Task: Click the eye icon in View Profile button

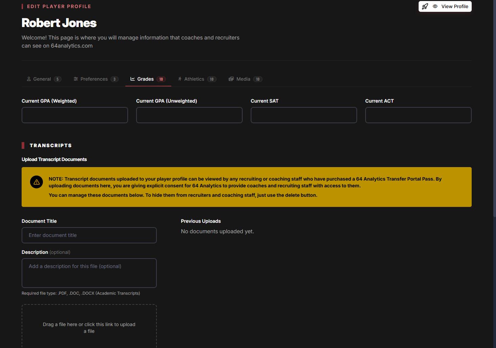Action: click(x=435, y=6)
